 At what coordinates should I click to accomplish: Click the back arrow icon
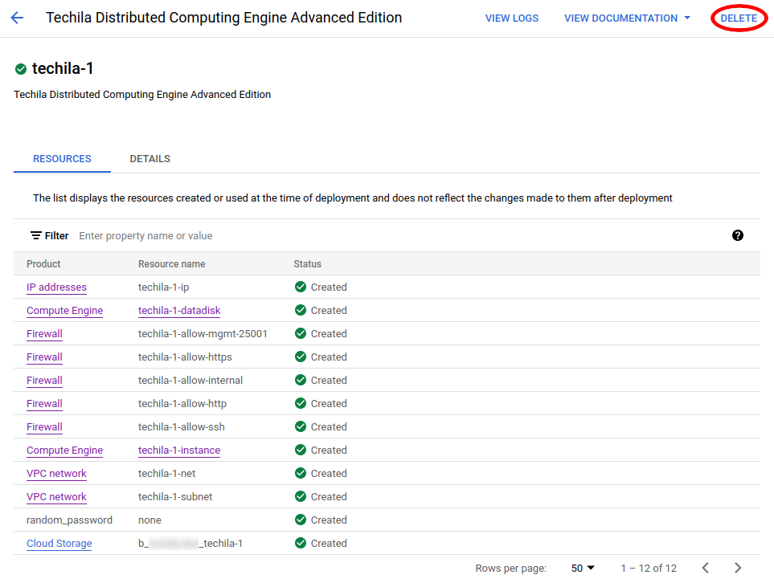point(17,18)
